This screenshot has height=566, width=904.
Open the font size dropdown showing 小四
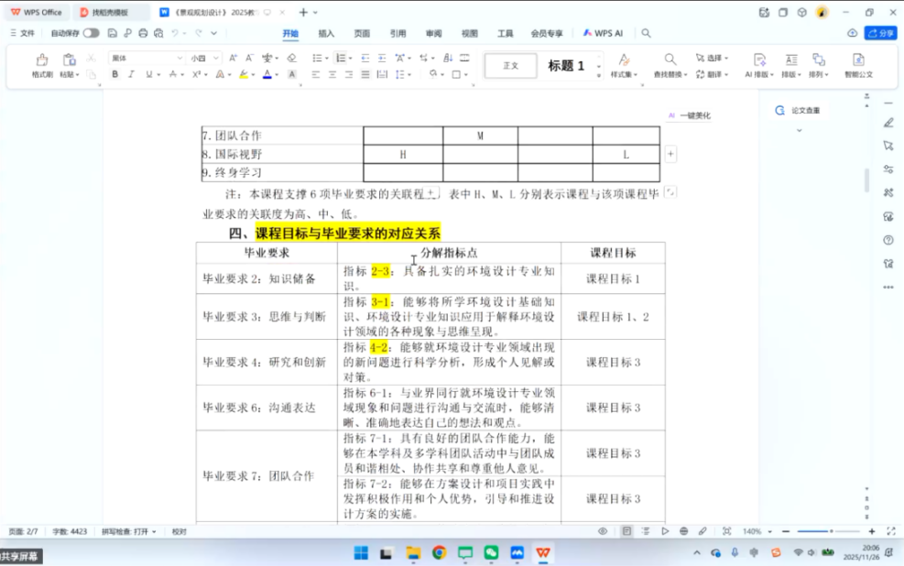point(201,58)
